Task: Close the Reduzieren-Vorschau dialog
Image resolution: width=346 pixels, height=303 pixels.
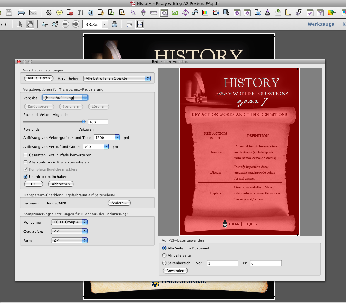Action: tap(19, 62)
